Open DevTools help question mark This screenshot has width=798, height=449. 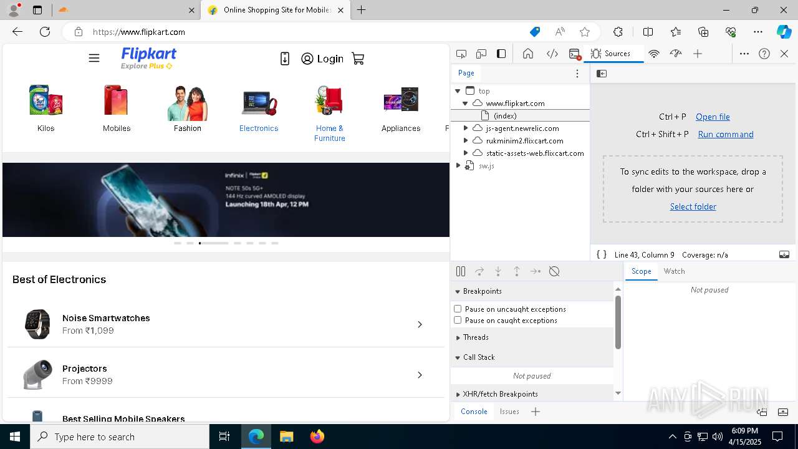point(764,54)
